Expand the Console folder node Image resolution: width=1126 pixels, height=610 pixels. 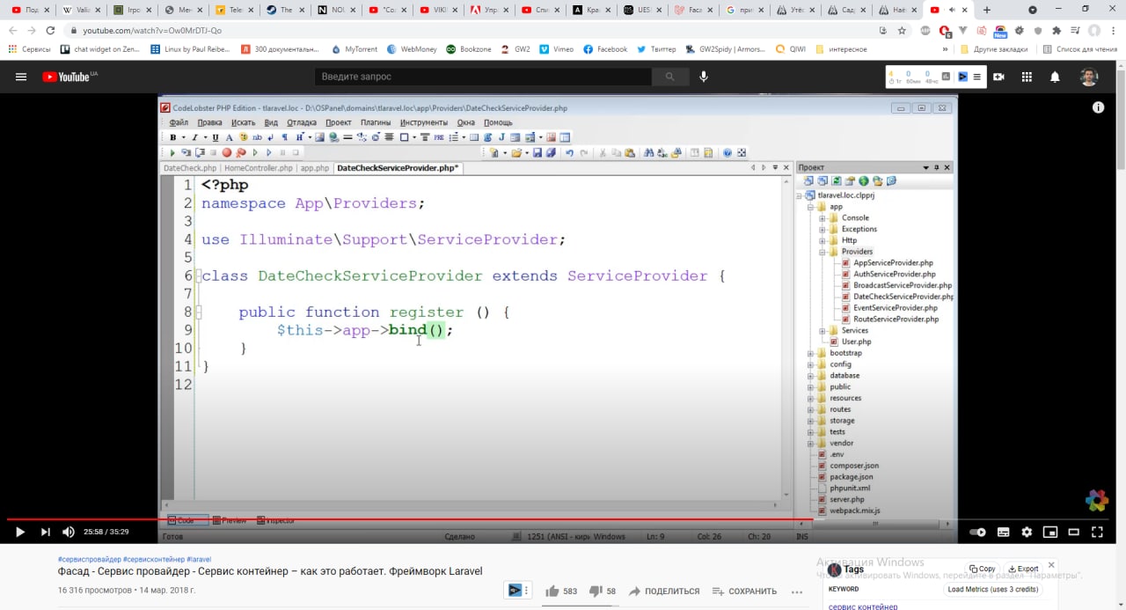[823, 217]
